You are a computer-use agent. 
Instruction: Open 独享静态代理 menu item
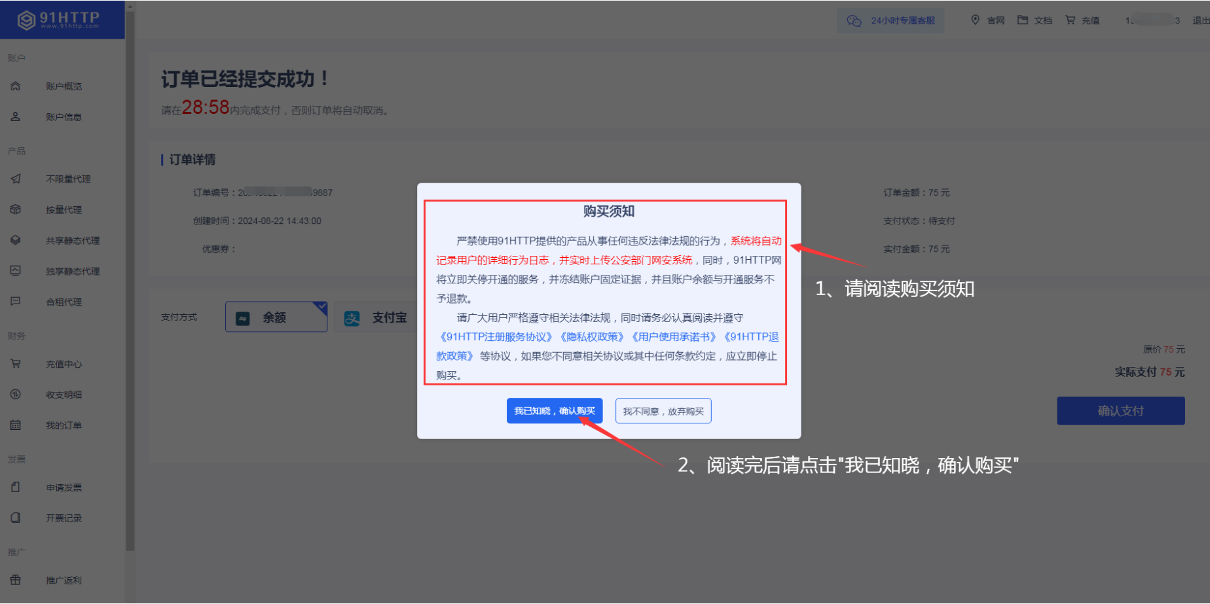[73, 272]
